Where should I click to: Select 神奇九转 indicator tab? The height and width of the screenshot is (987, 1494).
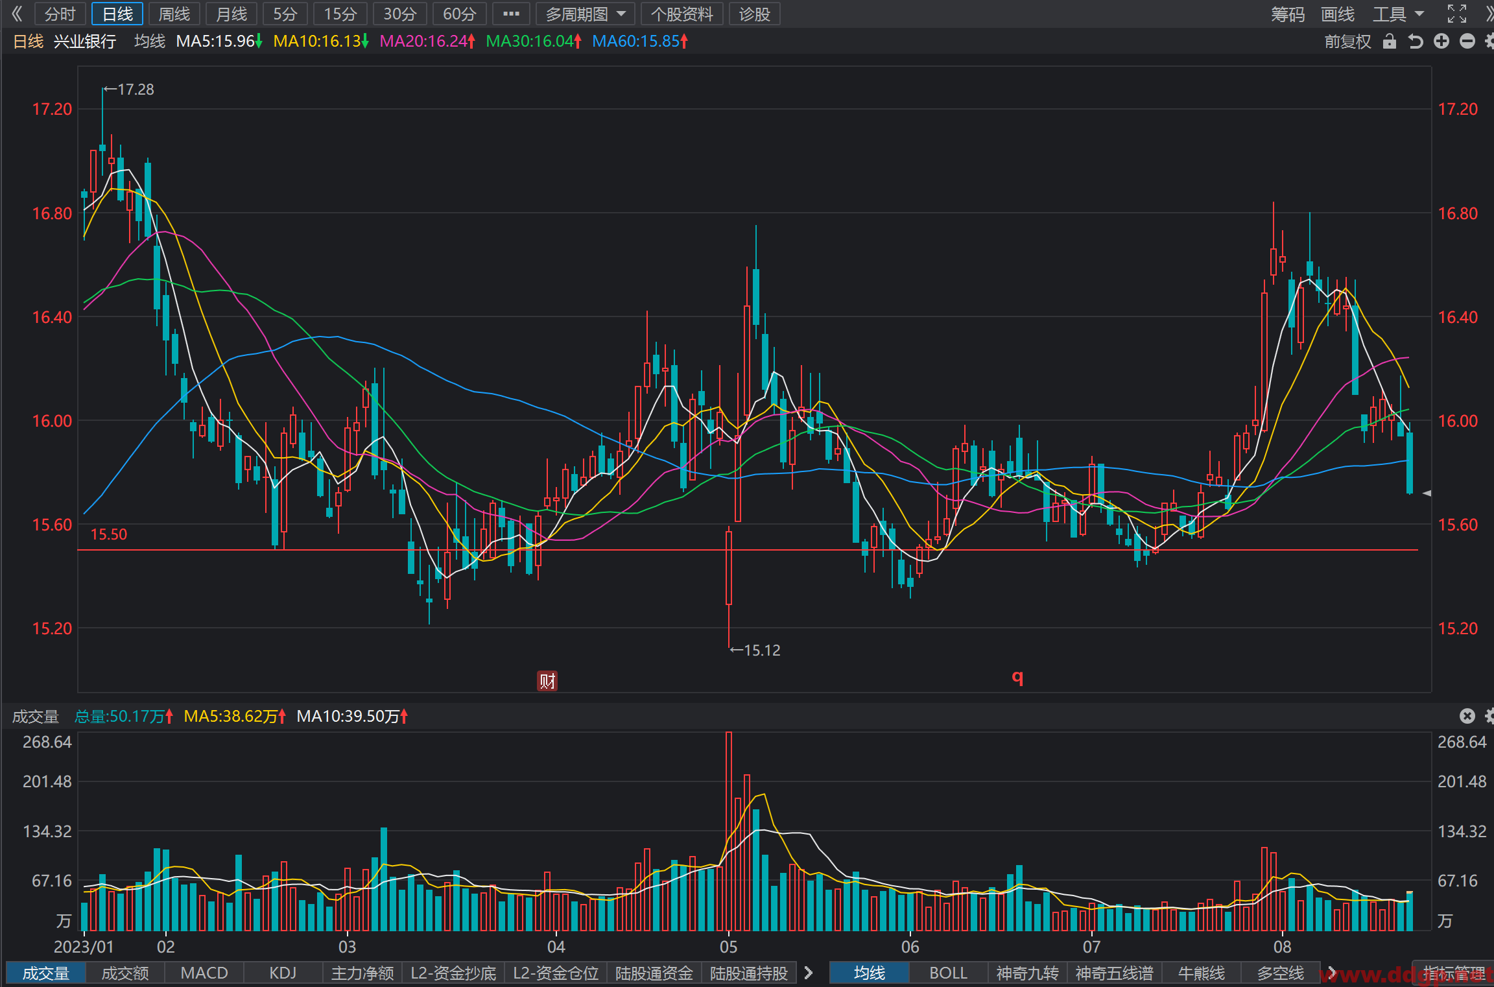1028,973
